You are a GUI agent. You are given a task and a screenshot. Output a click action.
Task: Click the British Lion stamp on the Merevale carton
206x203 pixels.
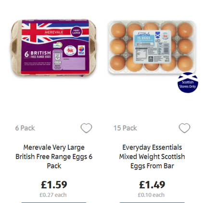pyautogui.click(x=70, y=50)
